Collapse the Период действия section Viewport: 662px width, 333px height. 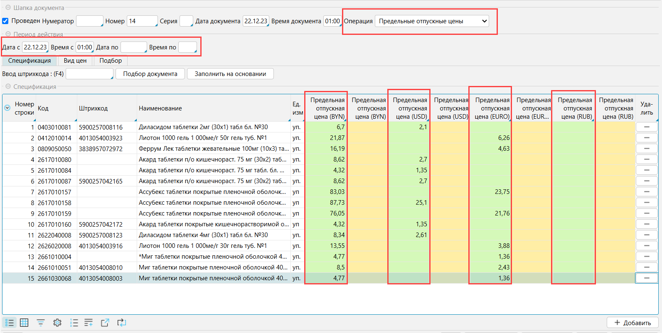click(x=8, y=34)
